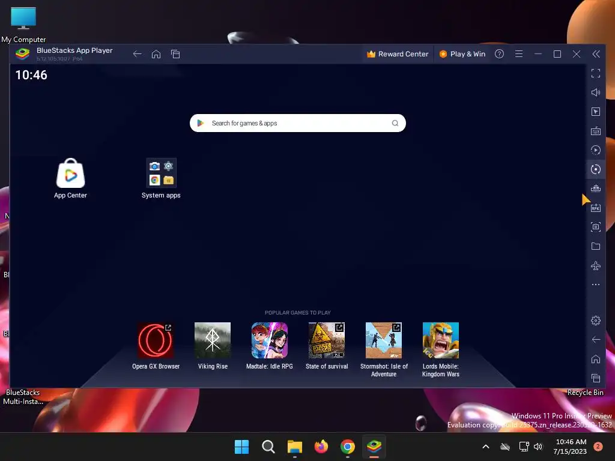Click the sync/rotate circular sidebar icon
This screenshot has height=461, width=615.
[596, 169]
